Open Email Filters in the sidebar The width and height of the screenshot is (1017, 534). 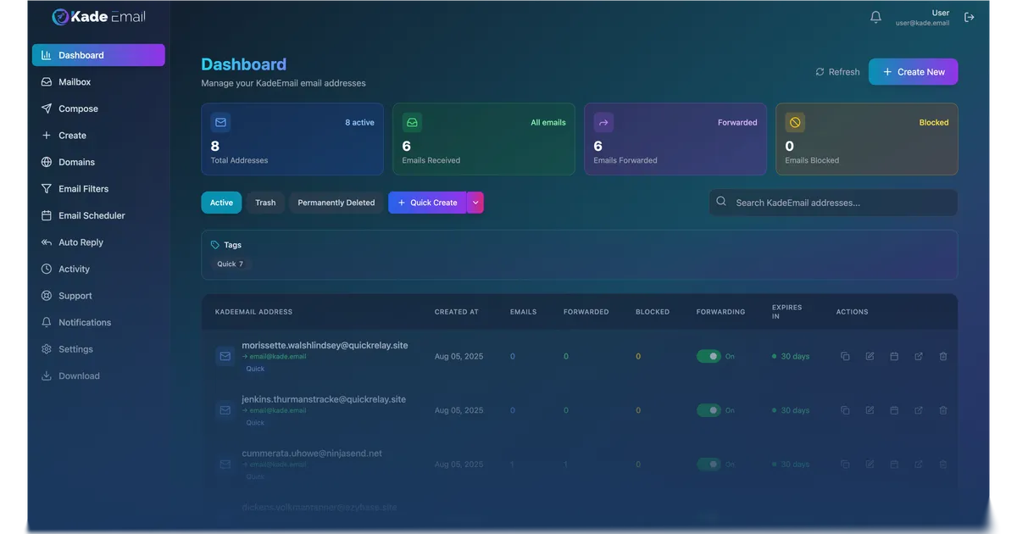[83, 189]
